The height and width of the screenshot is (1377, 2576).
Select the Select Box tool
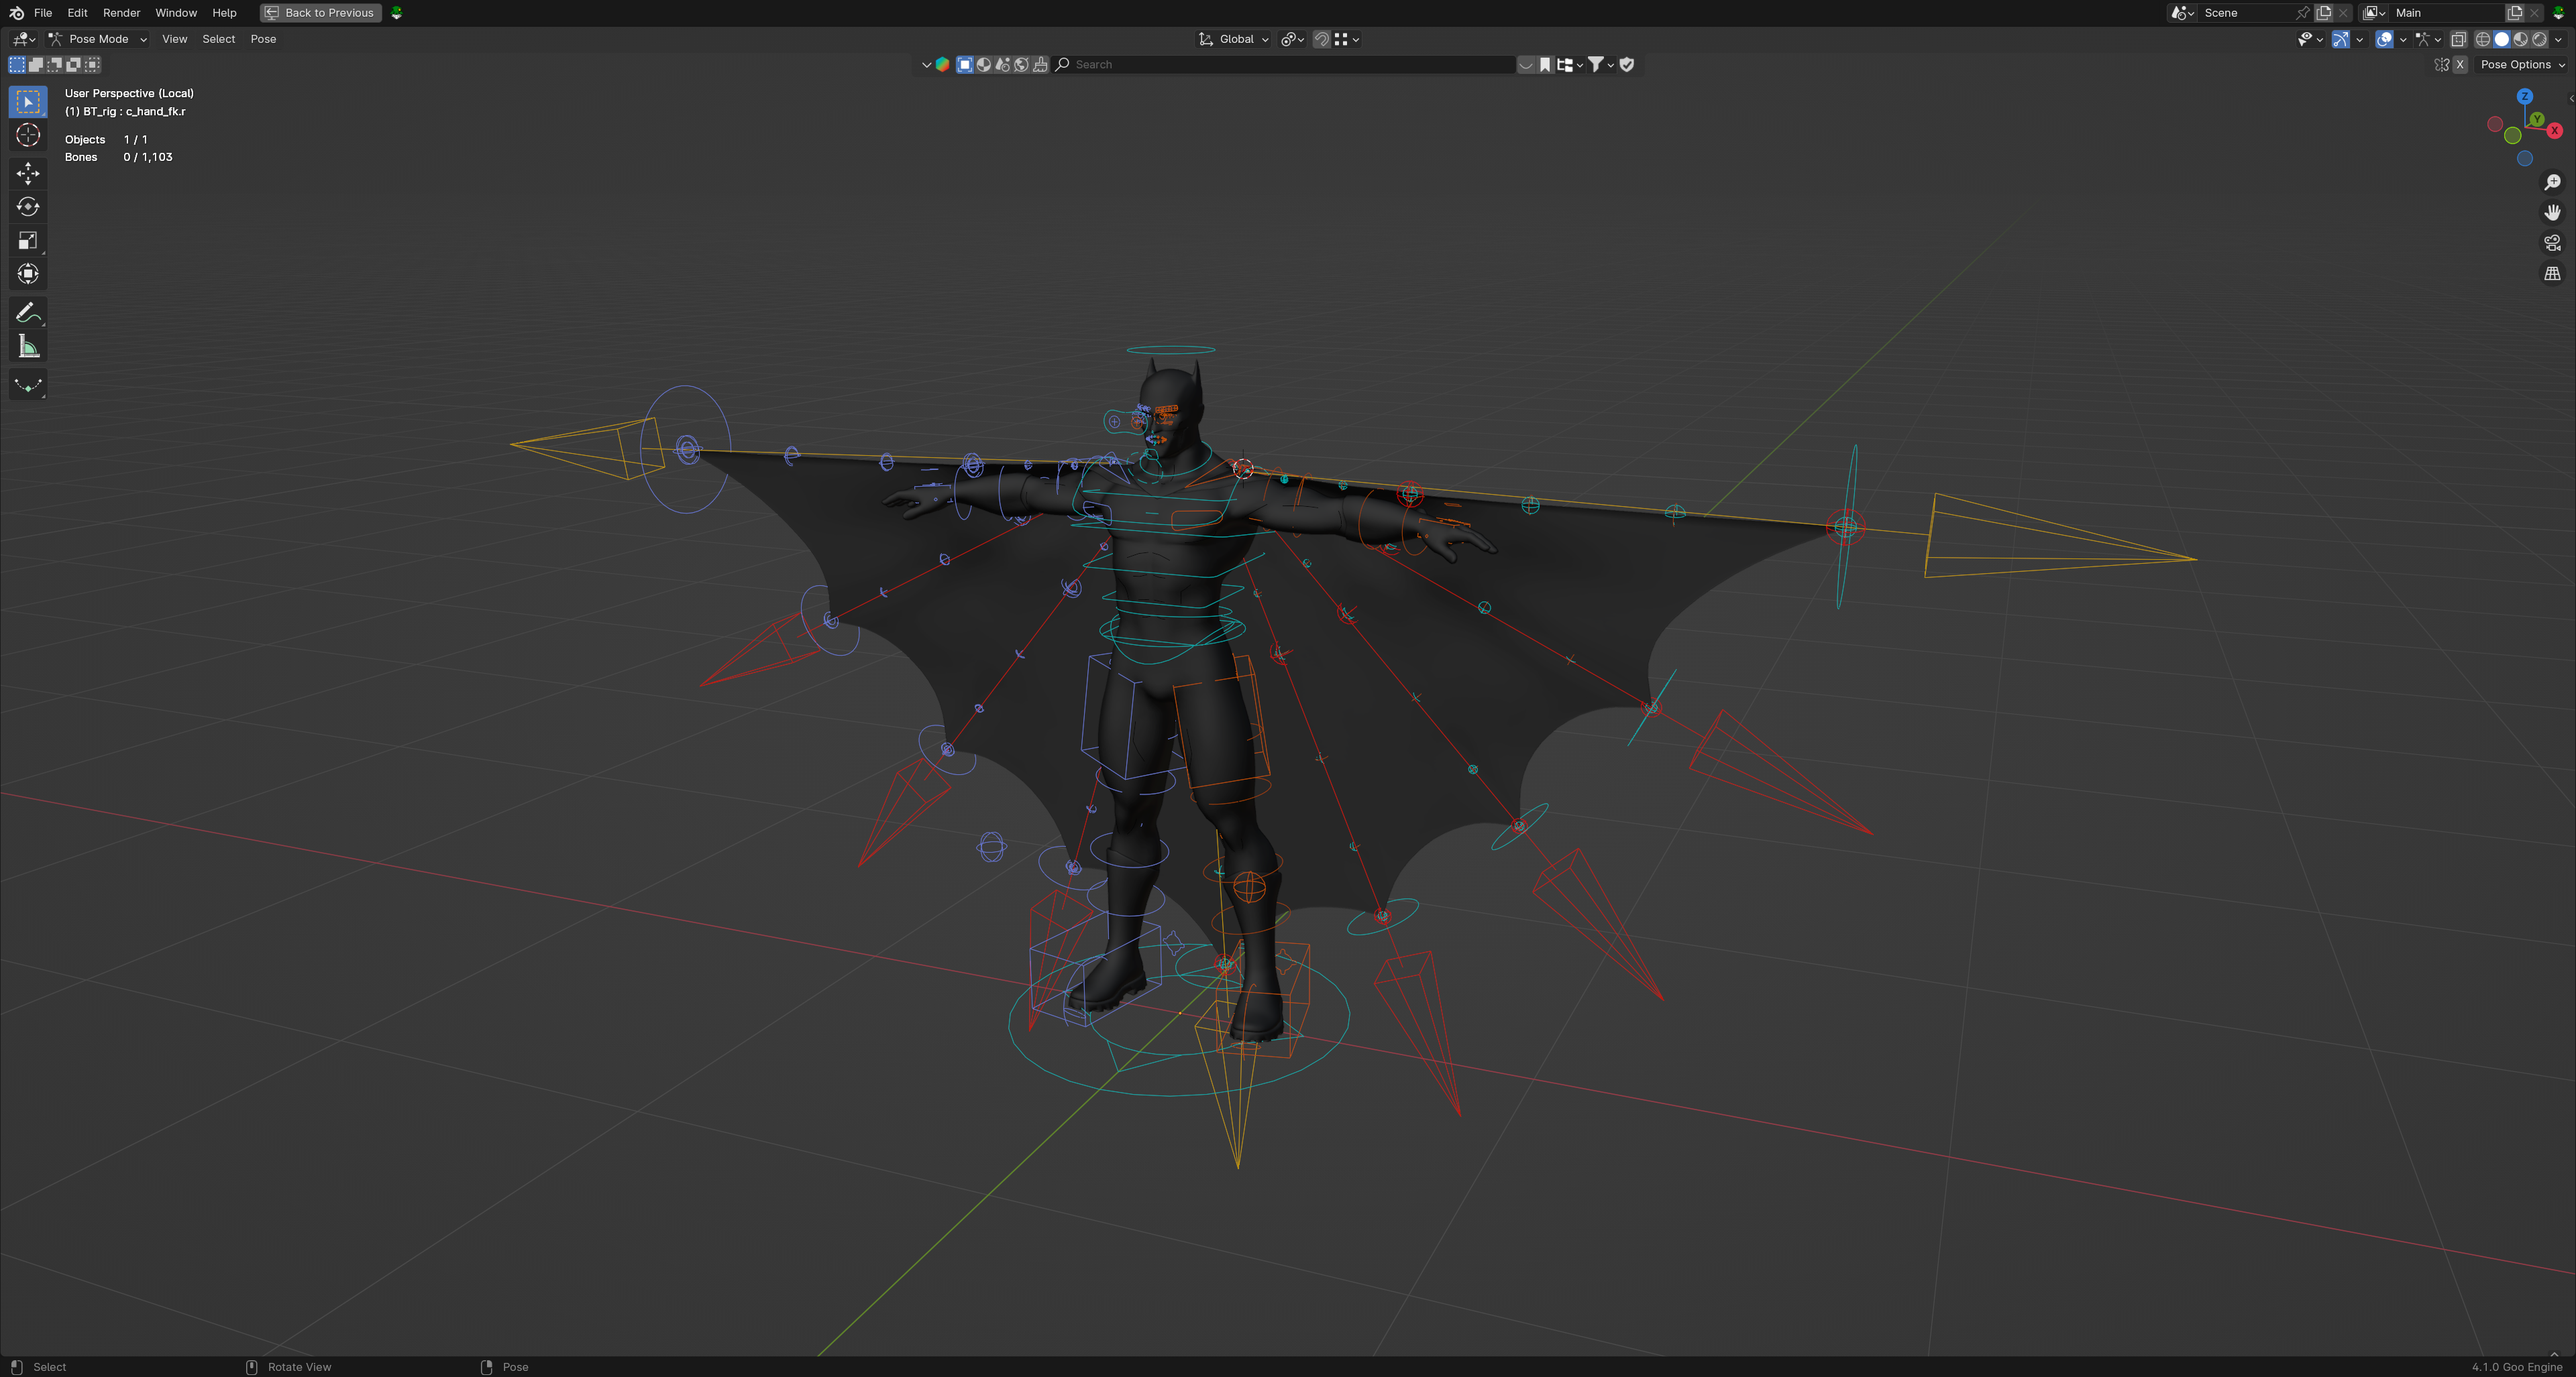coord(28,101)
